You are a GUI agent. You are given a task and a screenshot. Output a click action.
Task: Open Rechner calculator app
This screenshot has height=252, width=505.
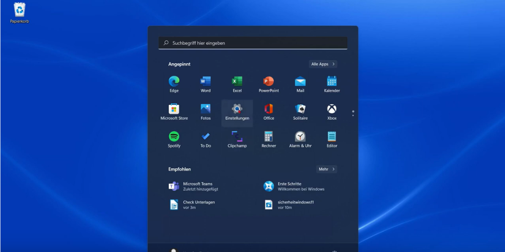(269, 140)
